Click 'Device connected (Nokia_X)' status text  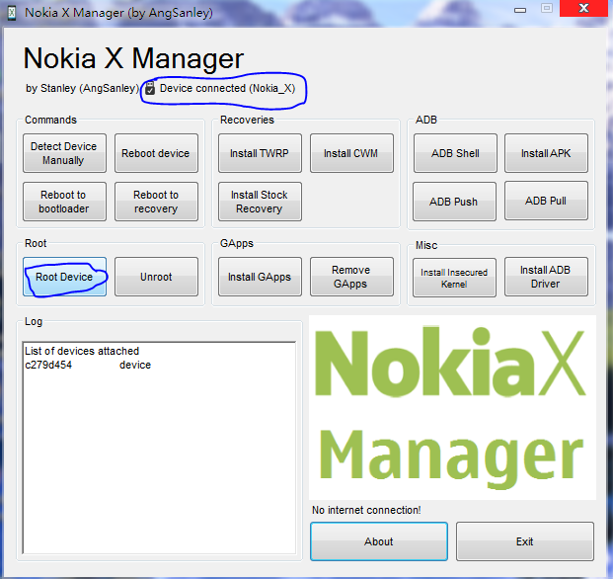tap(227, 88)
